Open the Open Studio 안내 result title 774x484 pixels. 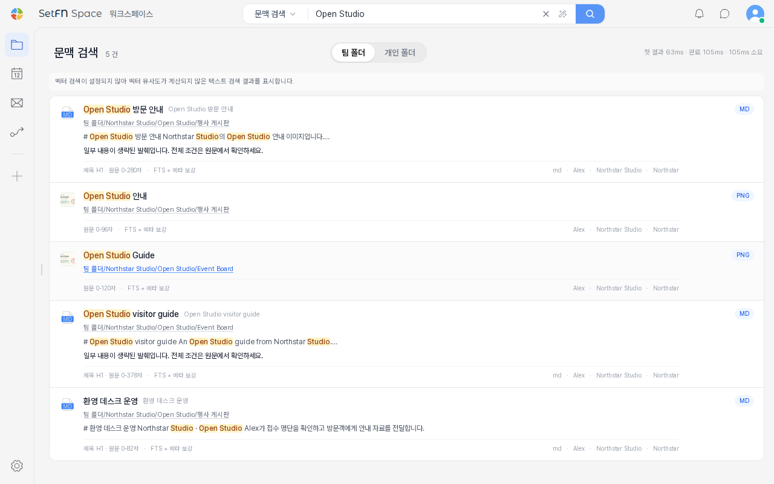[115, 196]
